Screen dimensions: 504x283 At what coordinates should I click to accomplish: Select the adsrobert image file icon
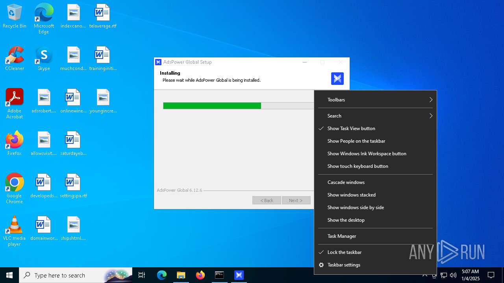[44, 101]
